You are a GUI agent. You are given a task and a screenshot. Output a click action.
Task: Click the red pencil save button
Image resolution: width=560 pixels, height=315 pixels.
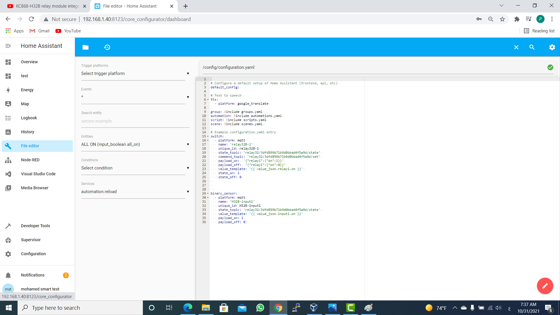(x=545, y=286)
